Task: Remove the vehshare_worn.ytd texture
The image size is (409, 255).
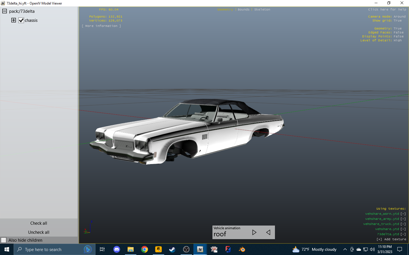Action: pyautogui.click(x=403, y=214)
